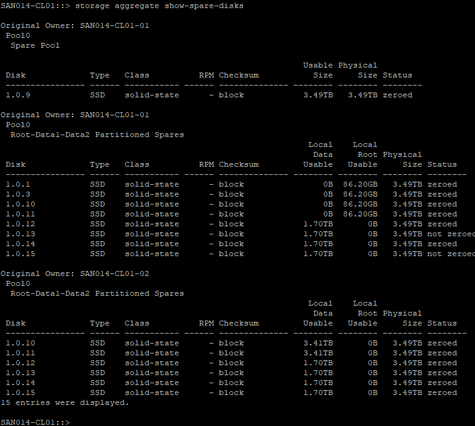Image resolution: width=475 pixels, height=426 pixels.
Task: Click 'not zeroed' status for disk 1.0.13
Action: pos(451,234)
